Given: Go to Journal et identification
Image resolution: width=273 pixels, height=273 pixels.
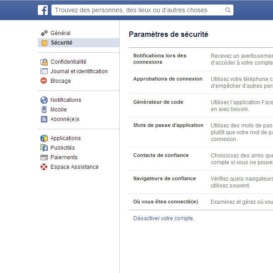Looking at the screenshot, I should (x=79, y=71).
